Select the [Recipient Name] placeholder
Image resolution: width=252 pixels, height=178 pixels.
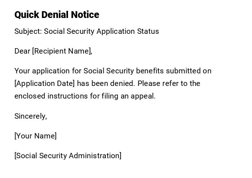tap(62, 51)
